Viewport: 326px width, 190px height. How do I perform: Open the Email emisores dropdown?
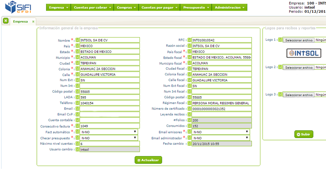(221, 132)
